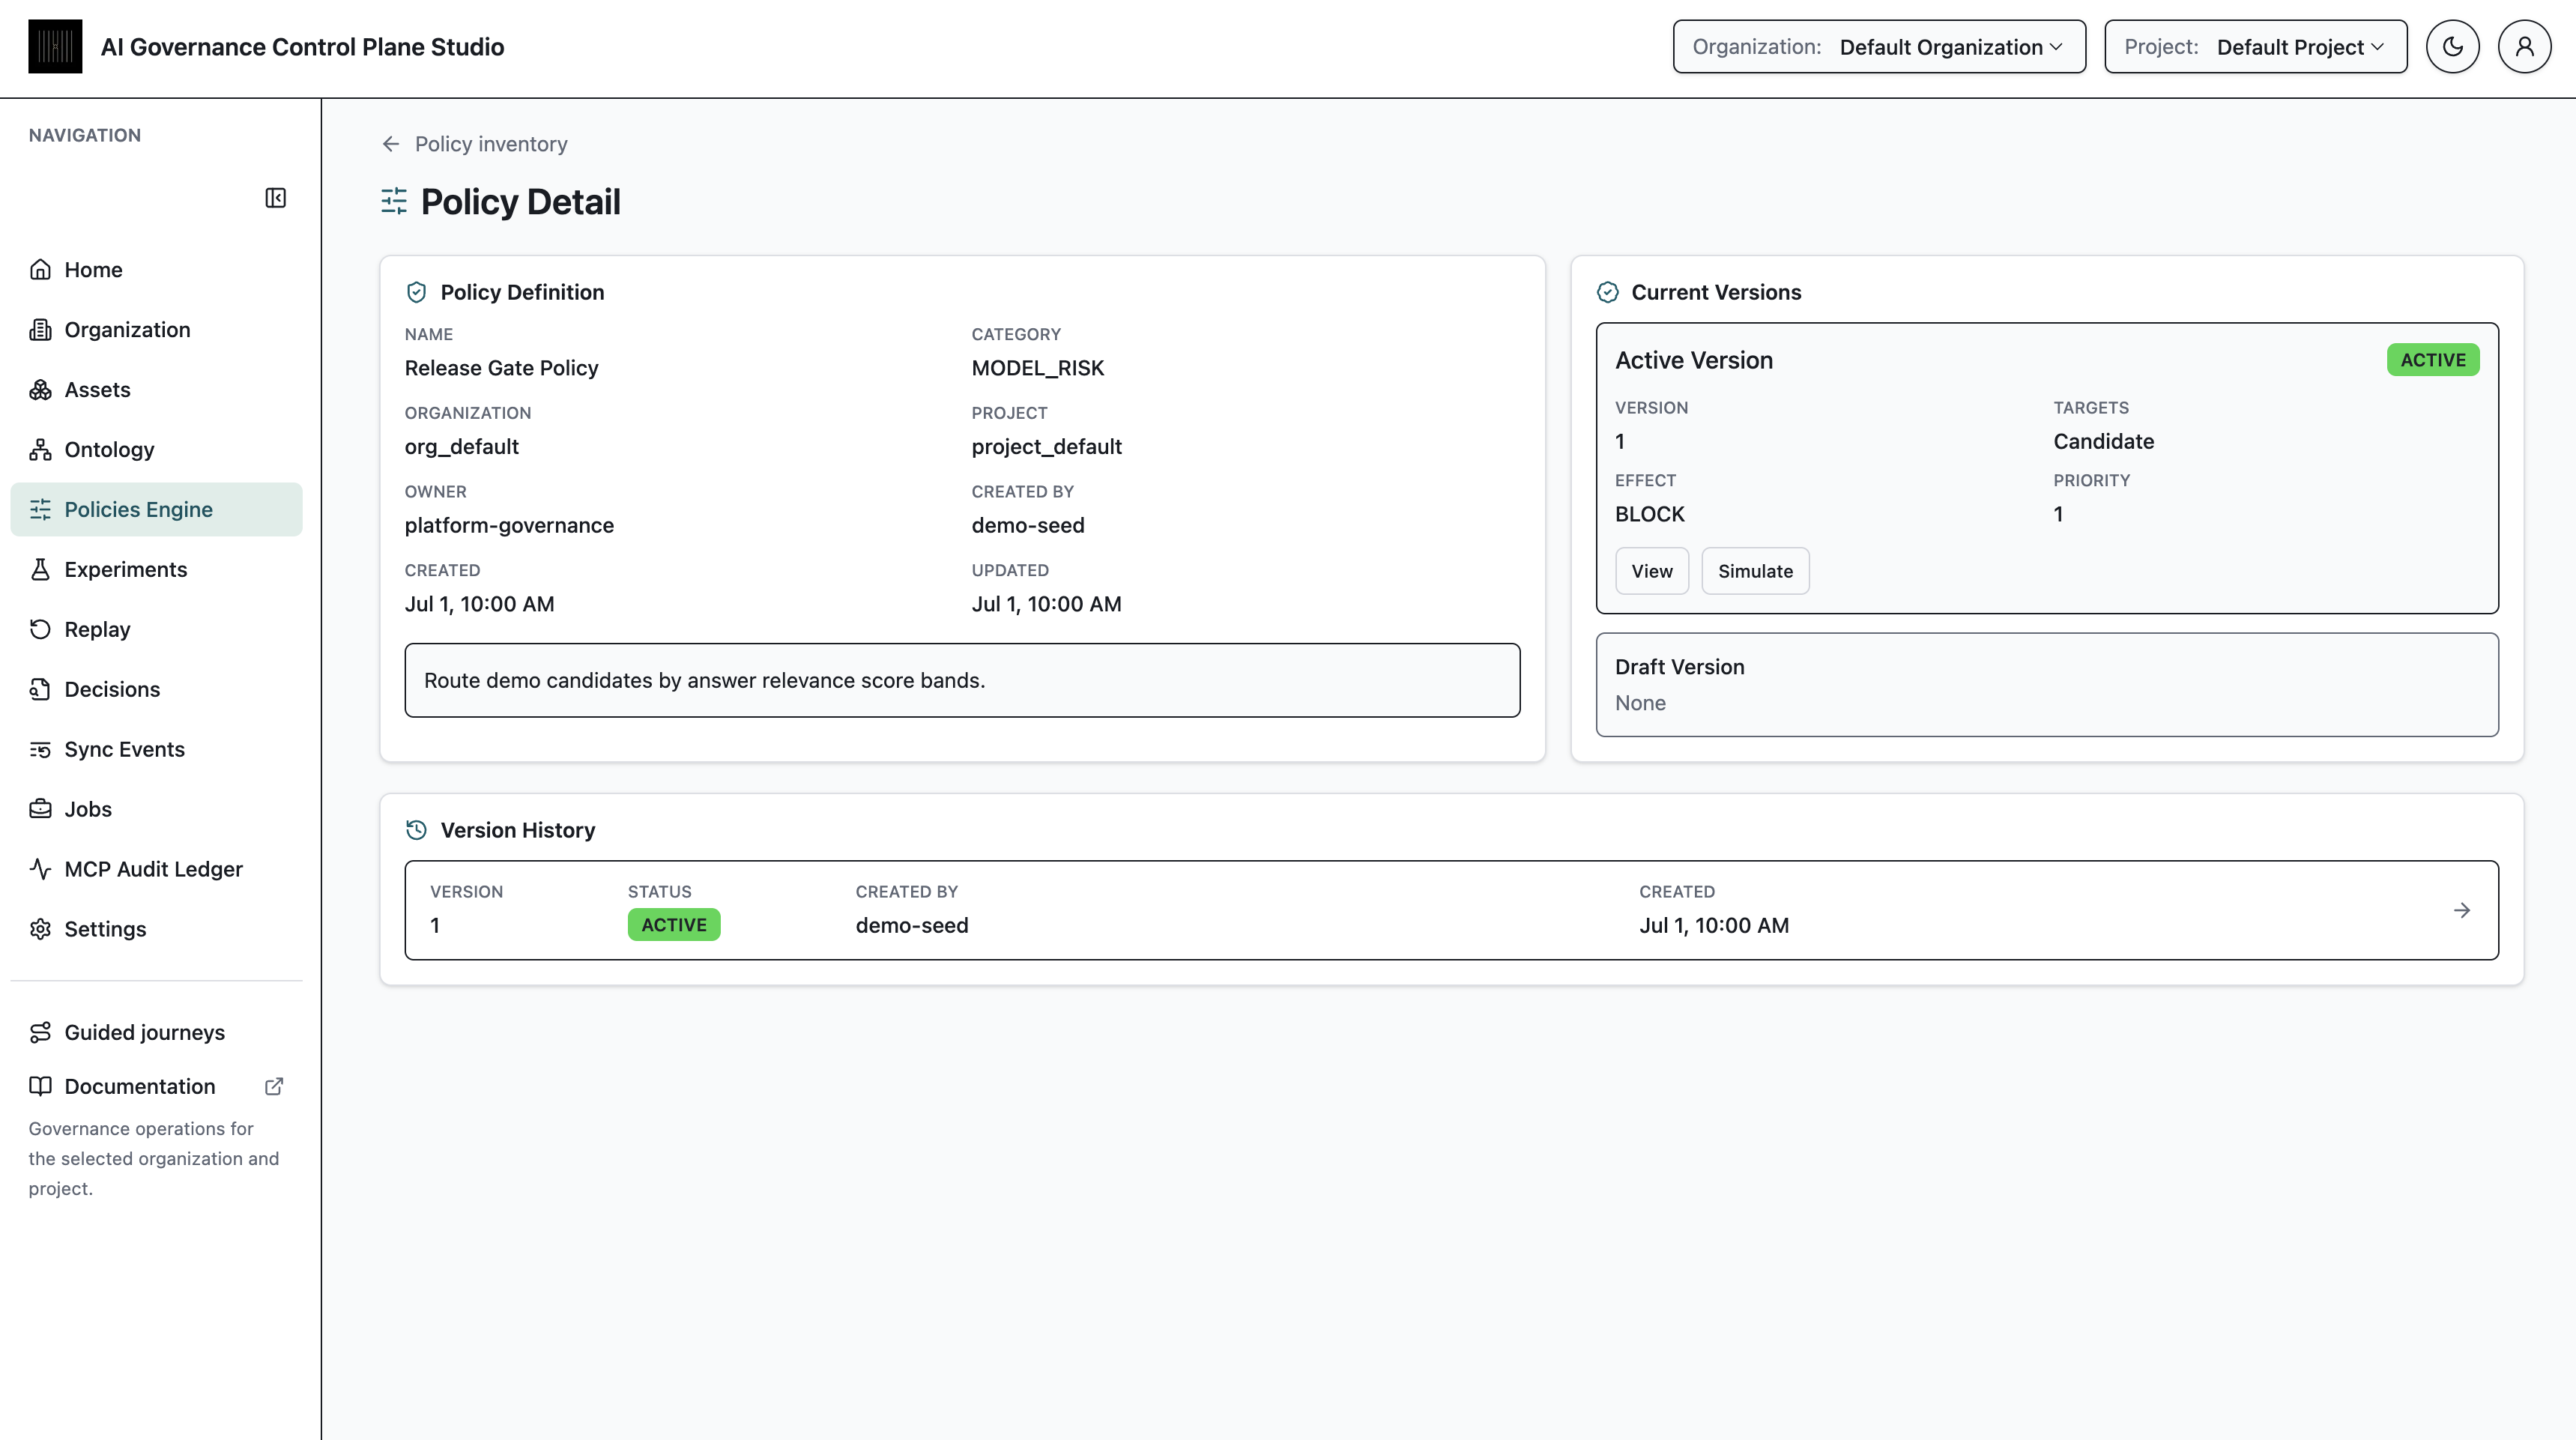Click the Draft Version card

tap(2047, 685)
